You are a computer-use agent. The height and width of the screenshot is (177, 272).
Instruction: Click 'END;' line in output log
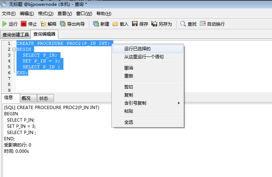tap(10, 139)
